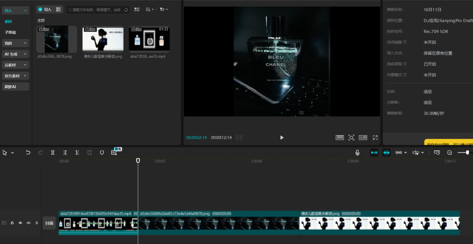Expand the 我的 section in sidebar

15,43
